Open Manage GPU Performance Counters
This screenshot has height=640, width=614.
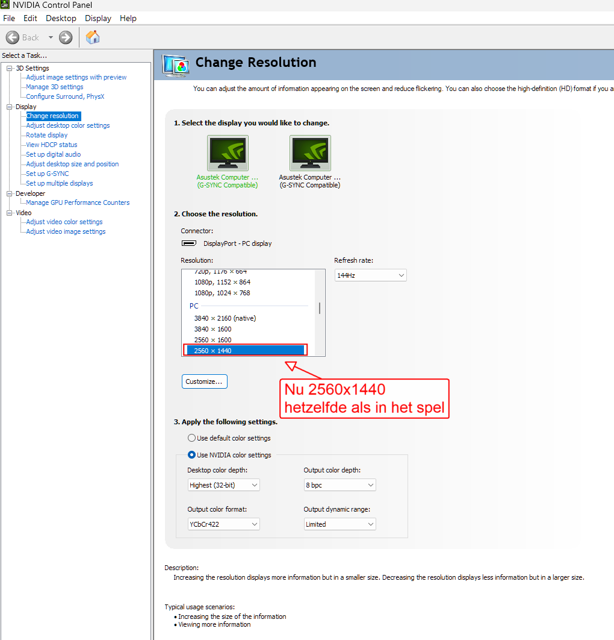pos(78,202)
